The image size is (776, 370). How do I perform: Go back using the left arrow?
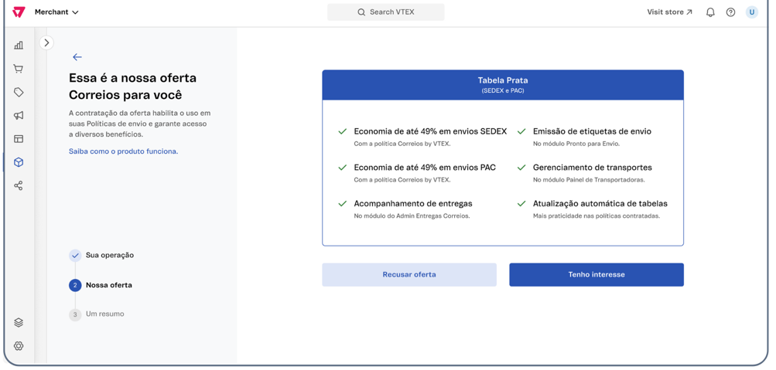tap(77, 57)
